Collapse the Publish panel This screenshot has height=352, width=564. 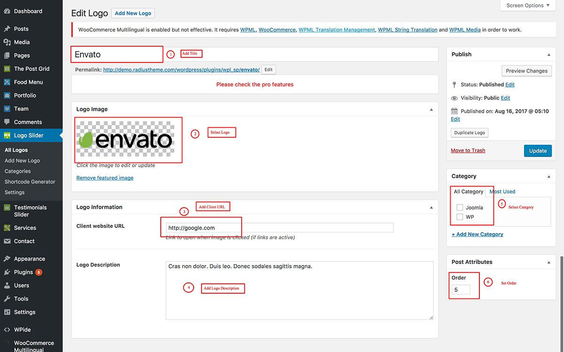[548, 54]
